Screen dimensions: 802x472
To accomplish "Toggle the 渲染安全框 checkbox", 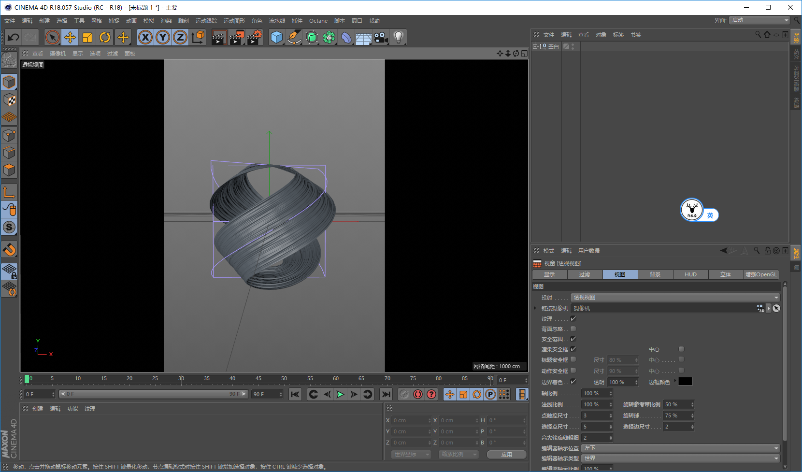I will (x=573, y=349).
